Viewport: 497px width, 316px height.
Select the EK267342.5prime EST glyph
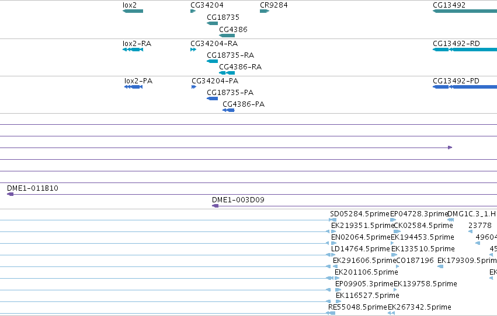pos(391,313)
